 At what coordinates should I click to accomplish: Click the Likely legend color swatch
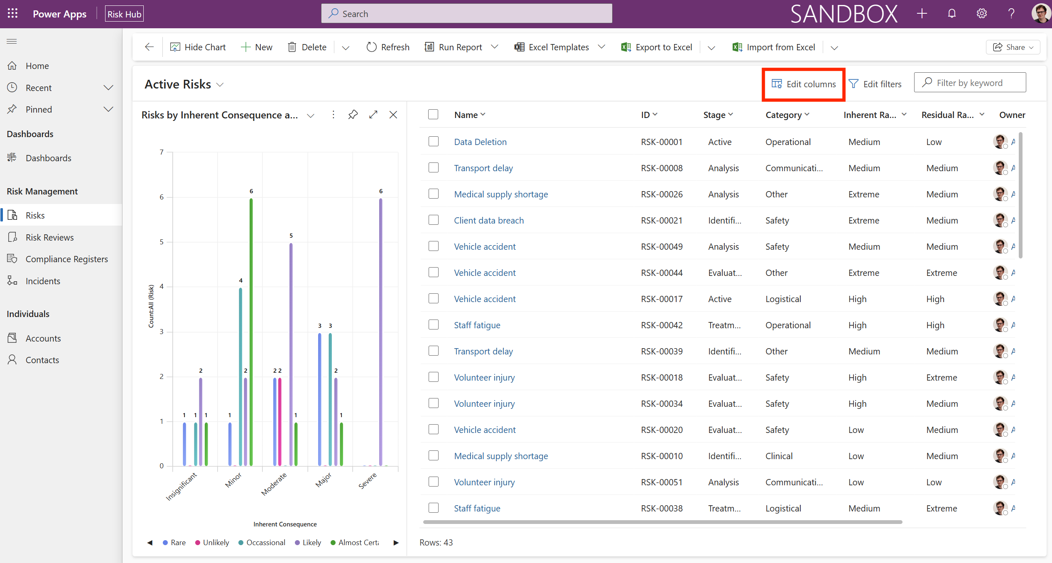(297, 543)
